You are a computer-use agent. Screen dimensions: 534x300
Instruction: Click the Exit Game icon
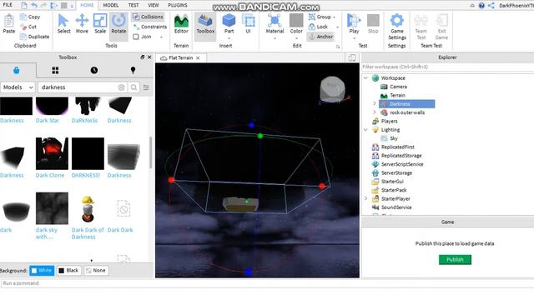pos(441,27)
